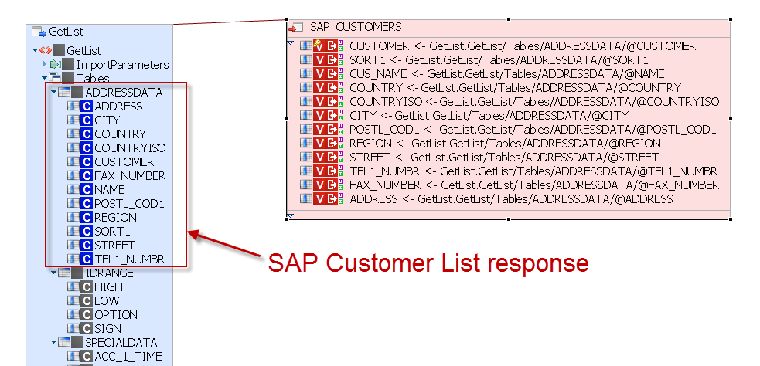760x366 pixels.
Task: Click the red V icon on the REGION row
Action: pos(319,144)
